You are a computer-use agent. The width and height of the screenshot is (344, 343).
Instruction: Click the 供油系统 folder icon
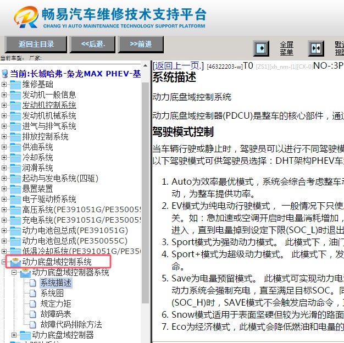click(x=15, y=147)
